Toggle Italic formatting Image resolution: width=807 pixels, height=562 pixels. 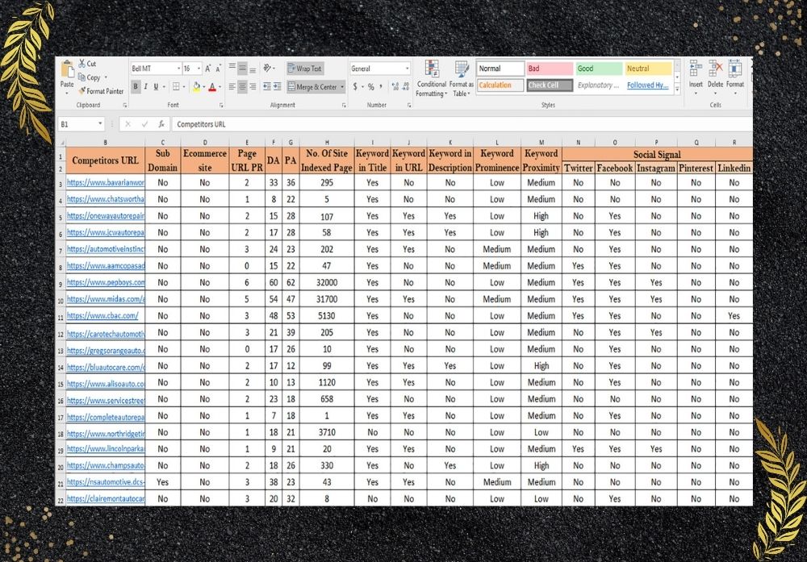(144, 86)
